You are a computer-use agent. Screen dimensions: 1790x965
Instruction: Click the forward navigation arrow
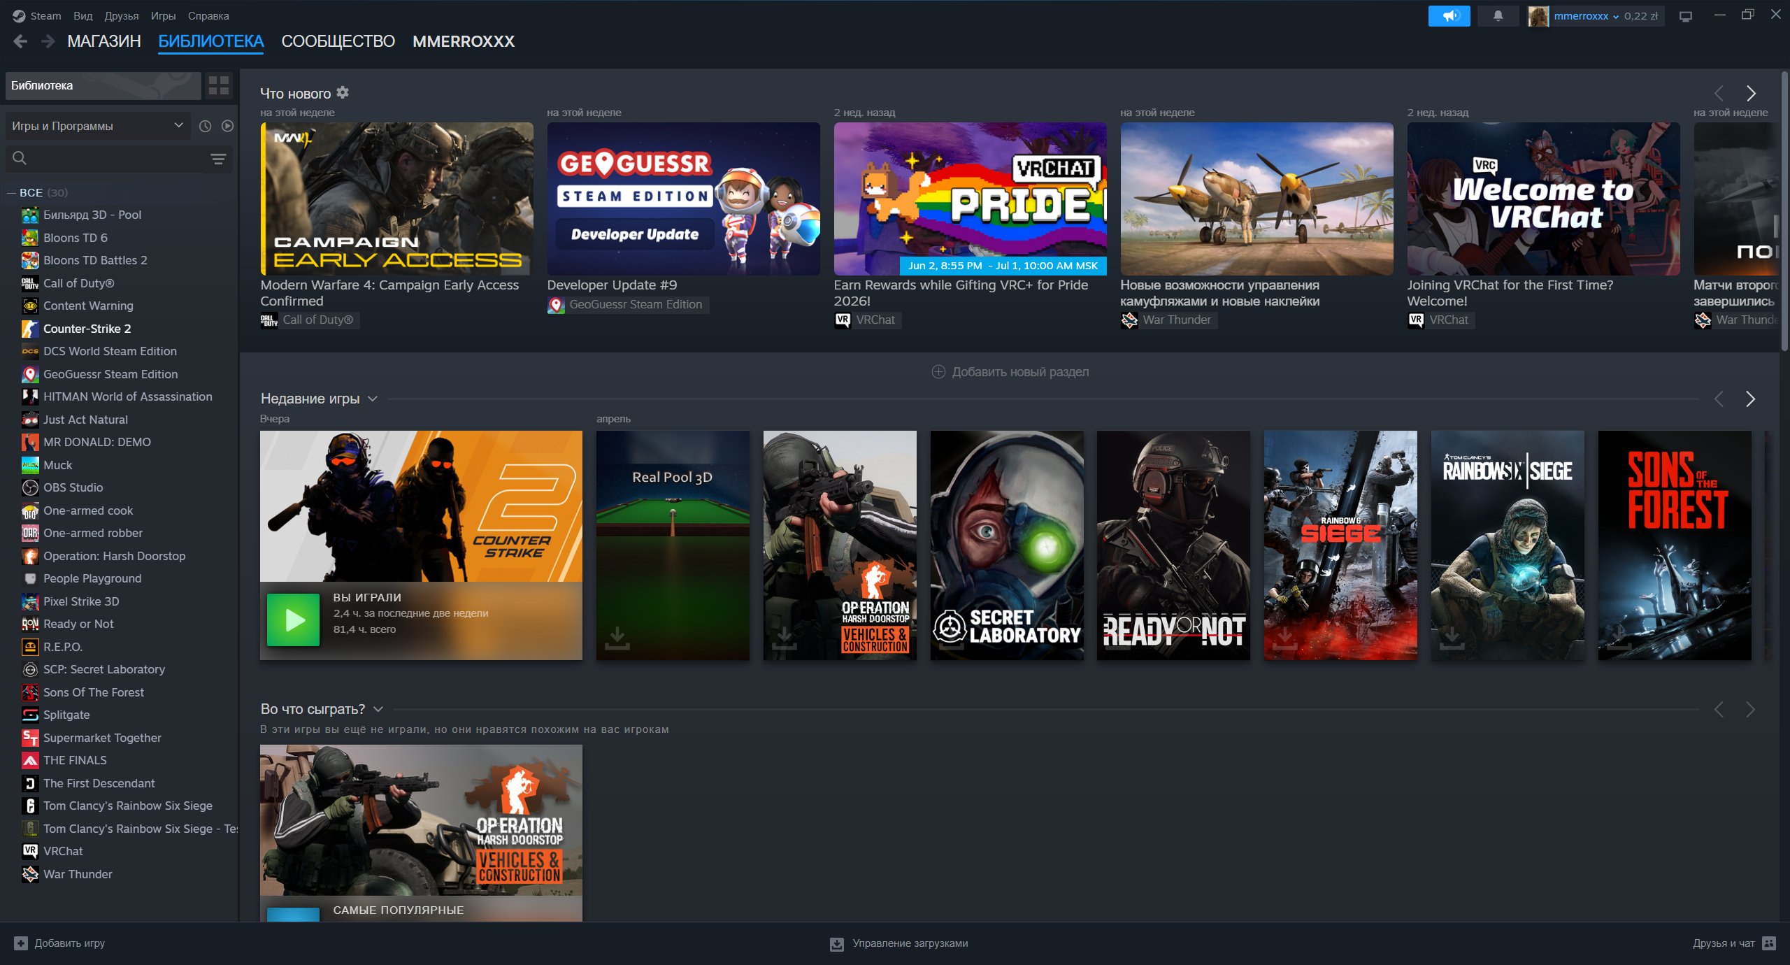coord(48,41)
